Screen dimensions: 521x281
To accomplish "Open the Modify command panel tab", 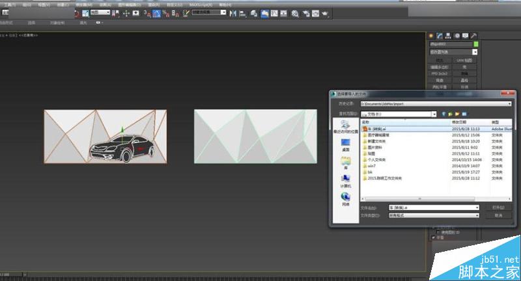I will [440, 35].
